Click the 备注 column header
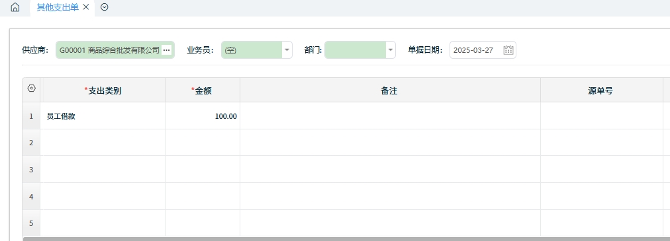The image size is (670, 241). tap(390, 90)
